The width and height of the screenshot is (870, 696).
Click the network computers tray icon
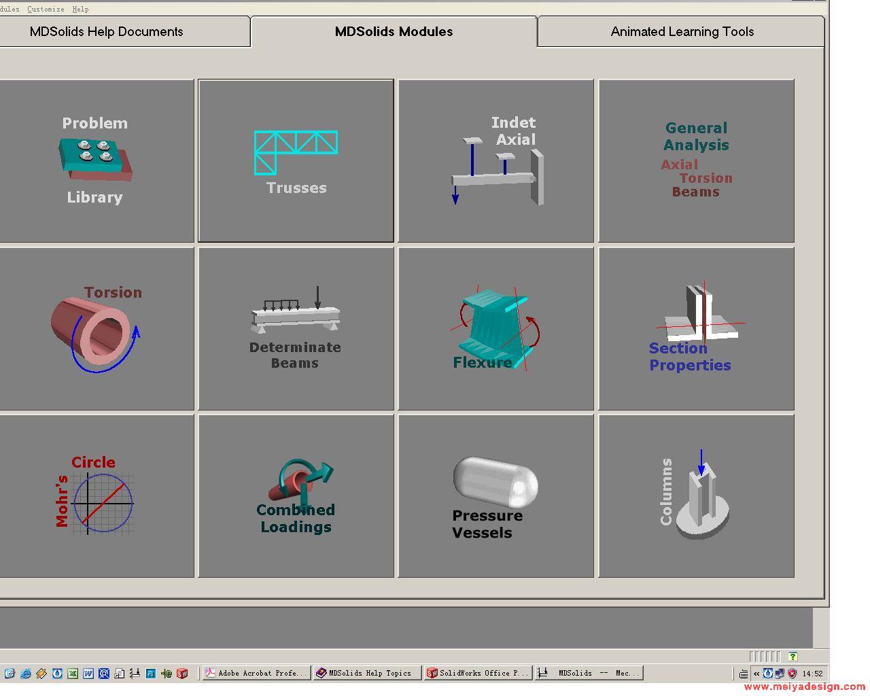(x=780, y=674)
